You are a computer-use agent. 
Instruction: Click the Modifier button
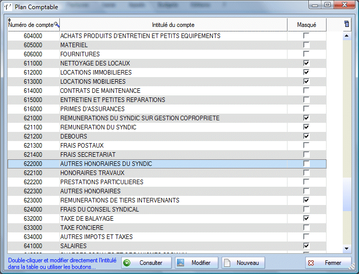pyautogui.click(x=196, y=263)
